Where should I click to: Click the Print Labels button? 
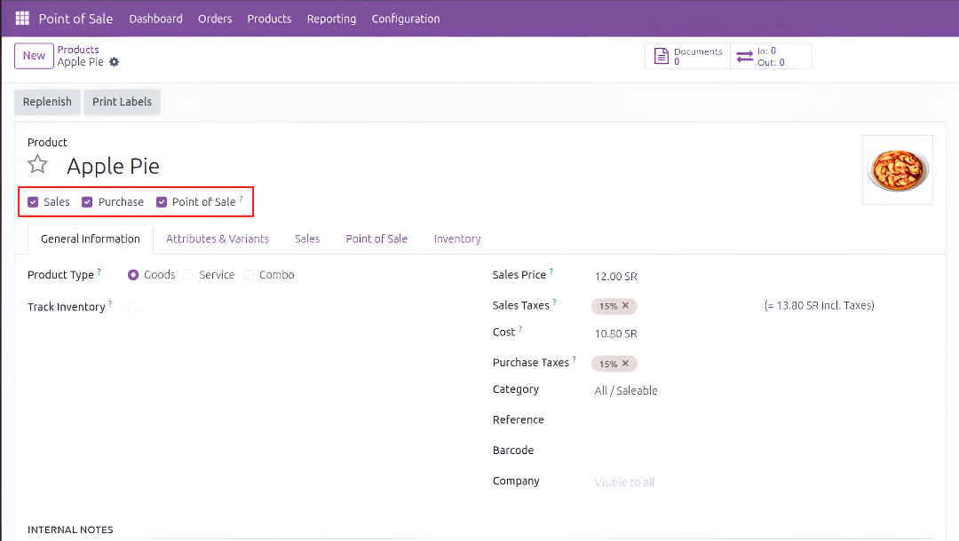coord(122,102)
